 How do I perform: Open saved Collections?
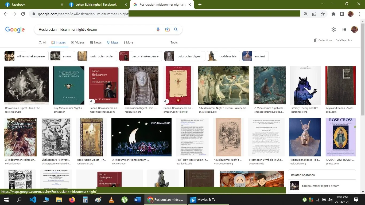point(323,40)
